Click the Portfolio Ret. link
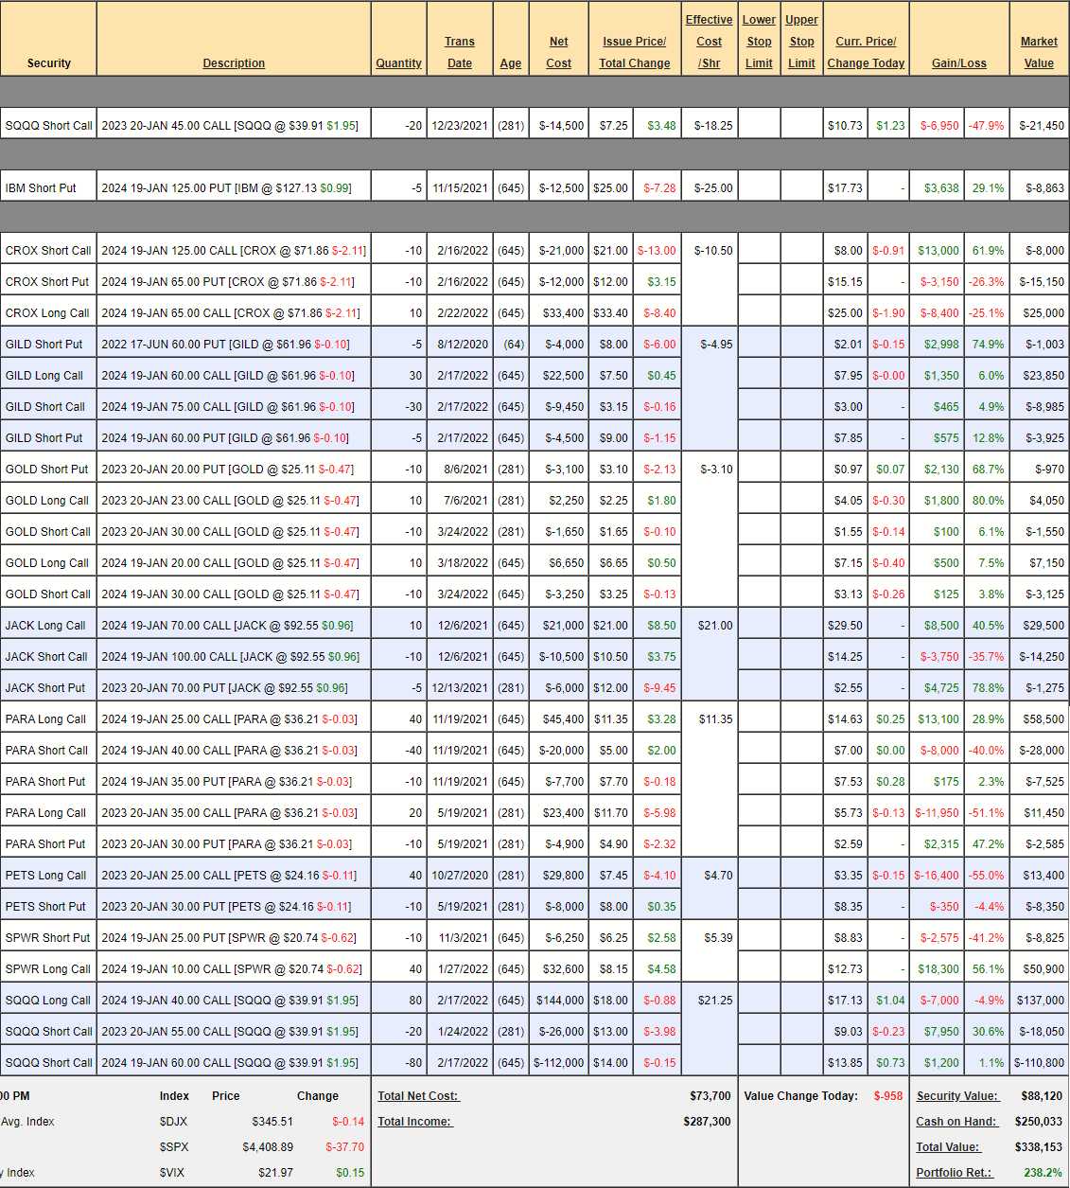1070x1188 pixels. pyautogui.click(x=955, y=1173)
